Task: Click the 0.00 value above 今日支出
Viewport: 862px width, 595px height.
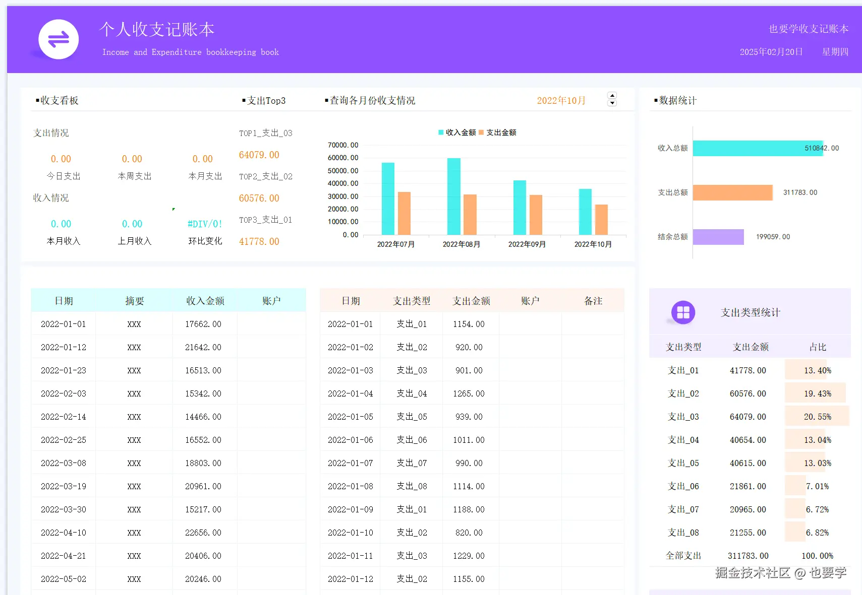Action: pyautogui.click(x=61, y=159)
